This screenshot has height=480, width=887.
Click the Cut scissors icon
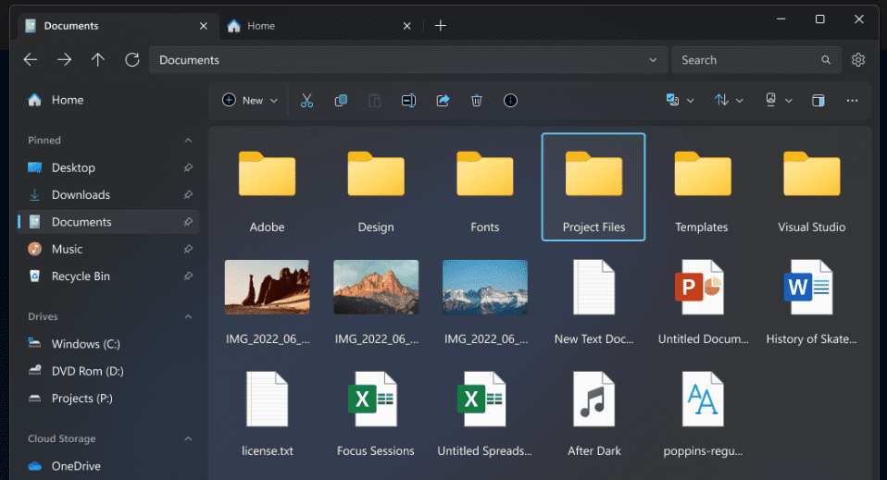306,100
